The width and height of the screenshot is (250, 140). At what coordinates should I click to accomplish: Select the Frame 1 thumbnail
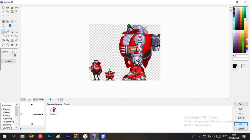(x=53, y=111)
